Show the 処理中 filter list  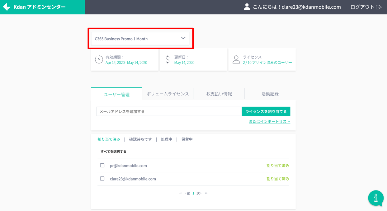(x=167, y=139)
